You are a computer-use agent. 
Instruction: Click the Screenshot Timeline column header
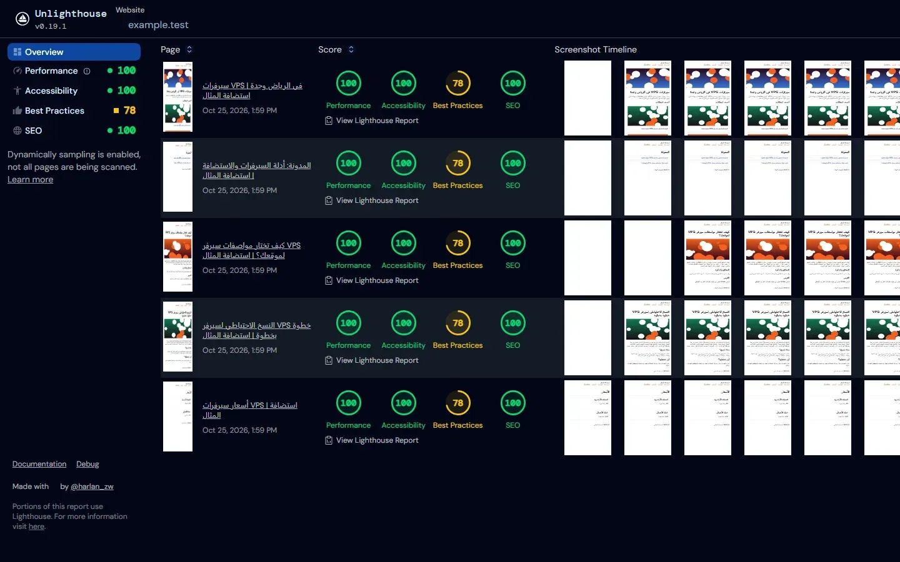596,49
